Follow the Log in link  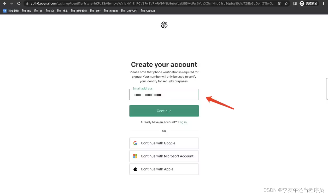pyautogui.click(x=182, y=122)
